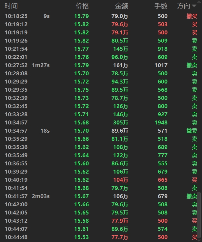Select the 10:18:25 撤买 row
Image resolution: width=202 pixels, height=242 pixels.
pyautogui.click(x=98, y=16)
